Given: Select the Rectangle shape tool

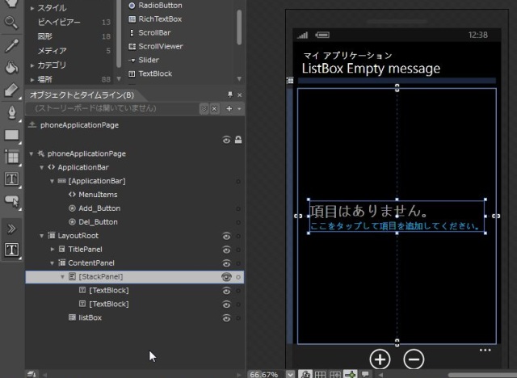Looking at the screenshot, I should (11, 135).
